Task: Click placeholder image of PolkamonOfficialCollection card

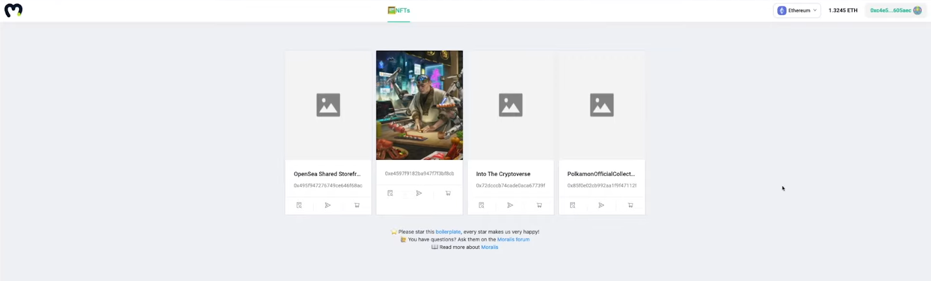Action: (x=602, y=105)
